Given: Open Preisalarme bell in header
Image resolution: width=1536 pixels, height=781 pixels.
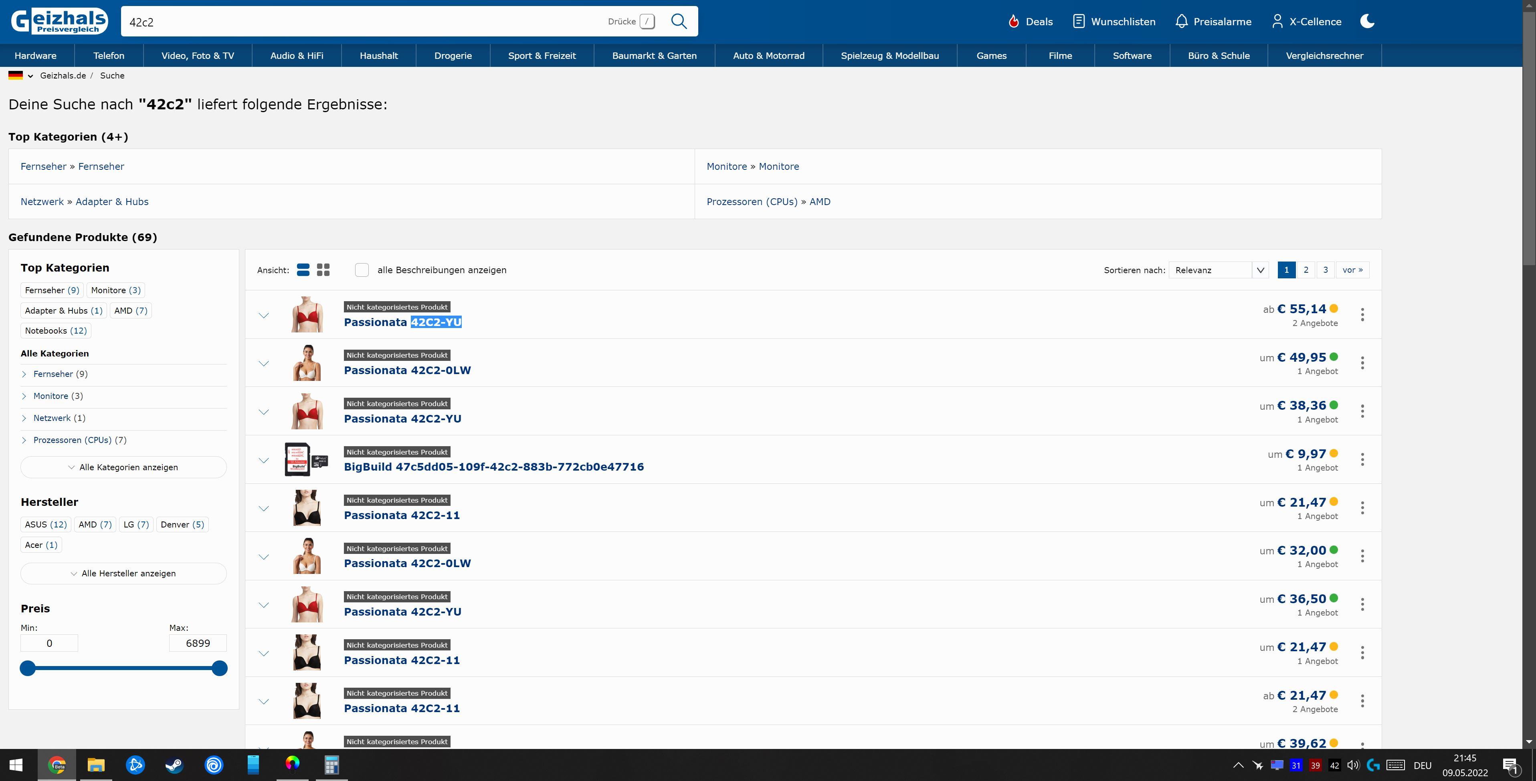Looking at the screenshot, I should pyautogui.click(x=1213, y=22).
